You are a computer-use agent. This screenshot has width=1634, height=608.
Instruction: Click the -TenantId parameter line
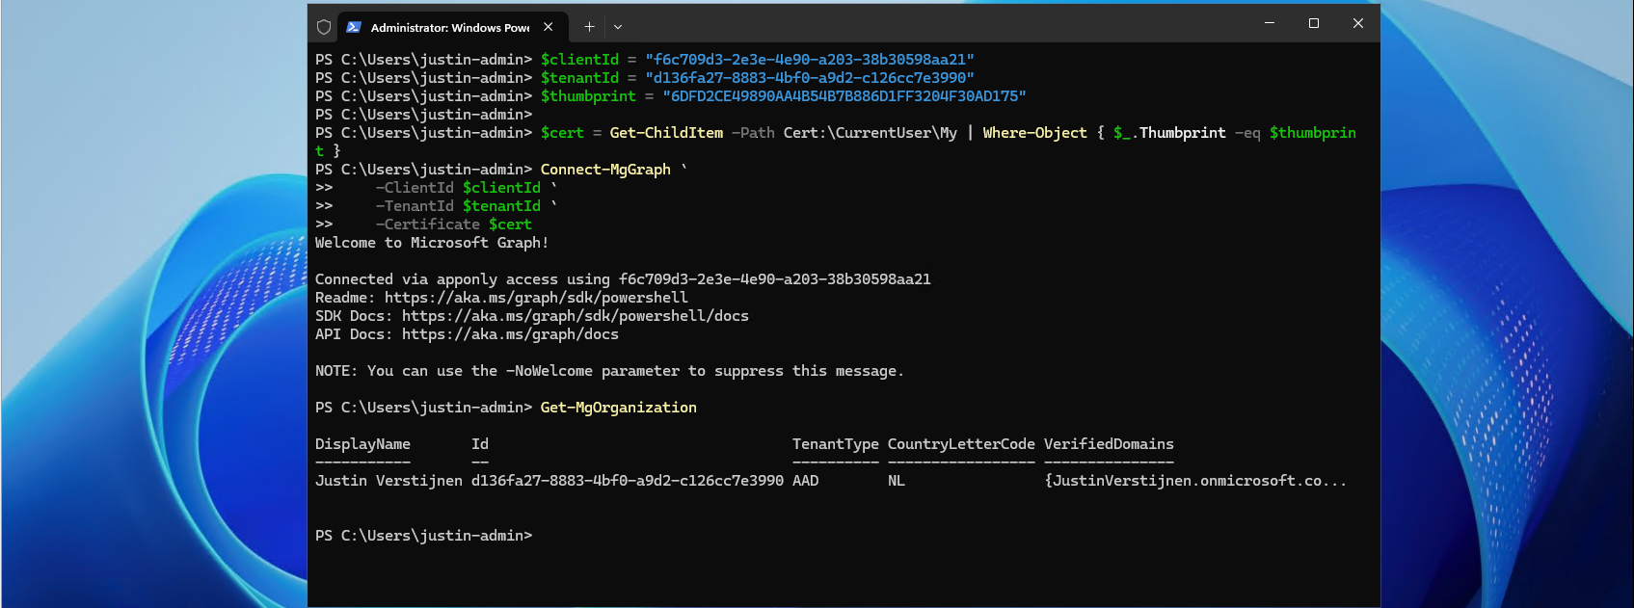pos(467,206)
